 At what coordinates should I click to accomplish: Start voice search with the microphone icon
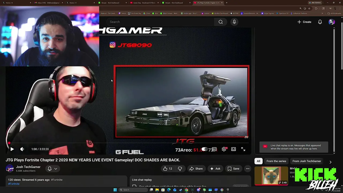coord(234,22)
